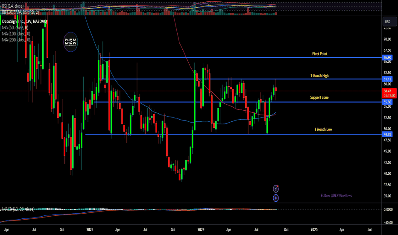Click 2024 on the time axis
Image resolution: width=398 pixels, height=235 pixels.
pos(201,229)
